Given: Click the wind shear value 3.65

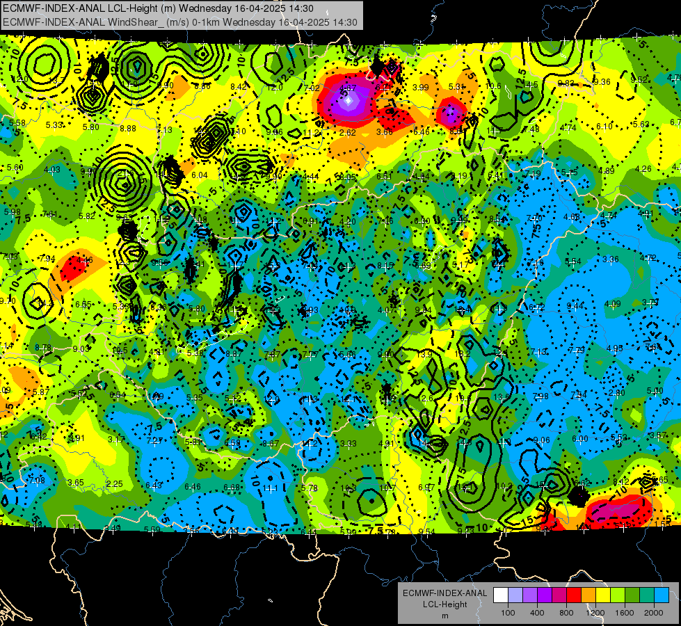Looking at the screenshot, I should 76,482.
